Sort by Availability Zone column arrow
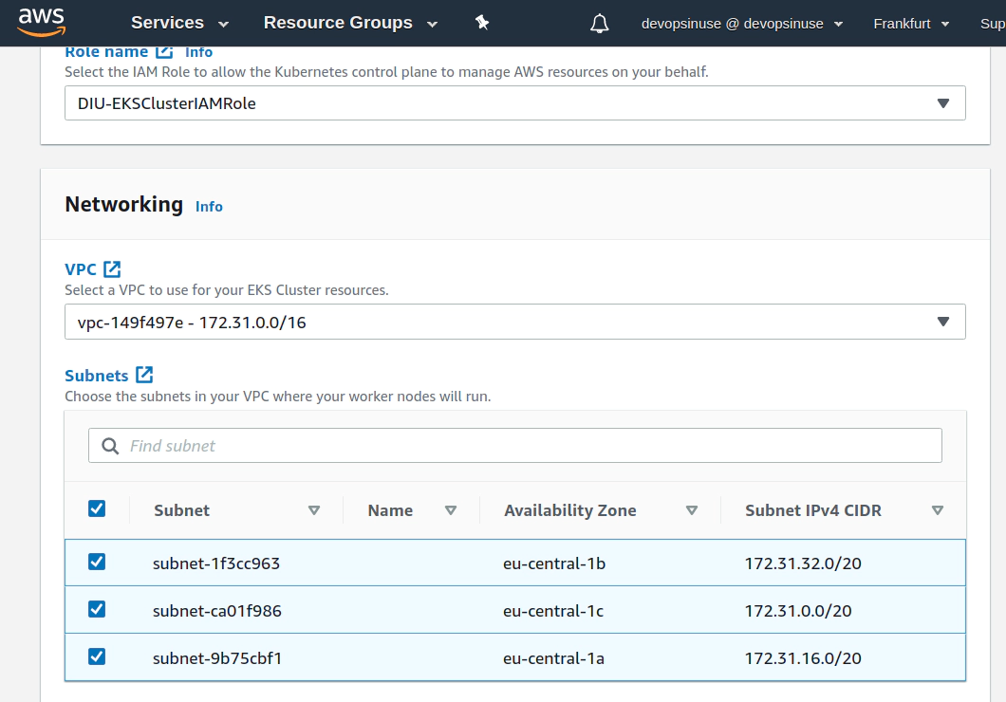This screenshot has height=702, width=1006. click(x=692, y=510)
